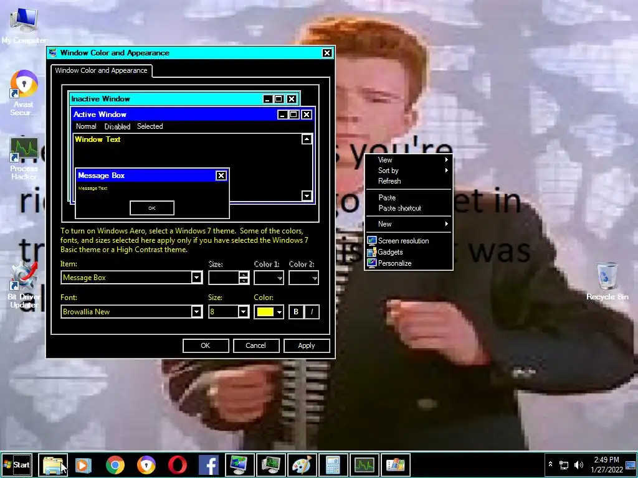The width and height of the screenshot is (638, 478).
Task: Select the Process Hacker desktop shortcut
Action: click(x=24, y=159)
